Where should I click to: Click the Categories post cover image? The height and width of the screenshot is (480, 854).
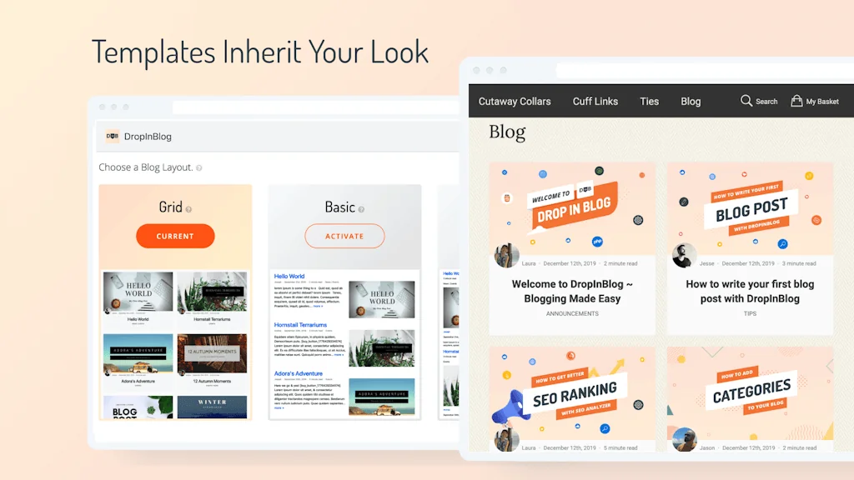[749, 387]
